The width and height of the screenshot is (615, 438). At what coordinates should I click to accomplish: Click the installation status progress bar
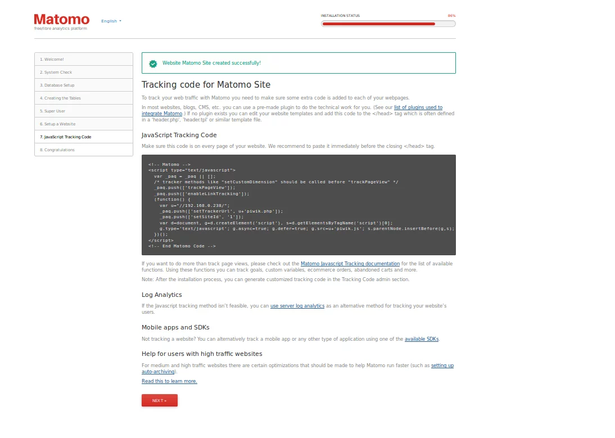388,24
